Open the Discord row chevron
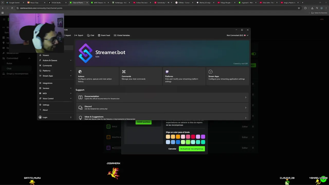This screenshot has width=329, height=185. 246,108
